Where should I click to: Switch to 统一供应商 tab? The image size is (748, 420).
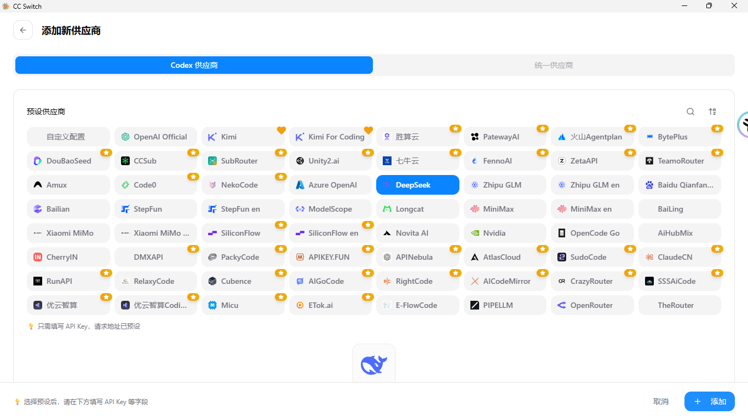click(x=554, y=65)
